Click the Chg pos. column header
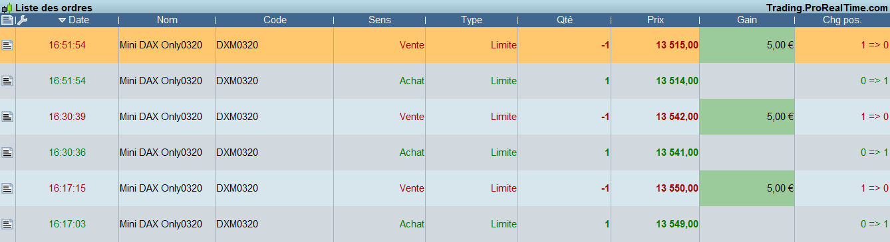Viewport: 890px width, 242px height. point(842,20)
